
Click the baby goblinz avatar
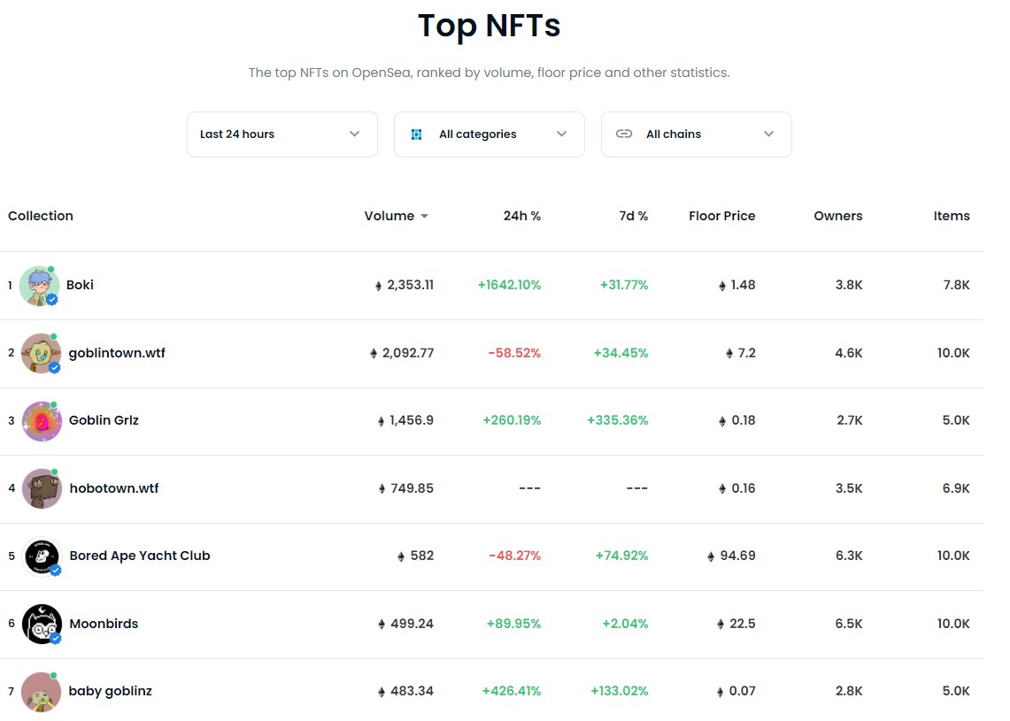click(x=42, y=692)
